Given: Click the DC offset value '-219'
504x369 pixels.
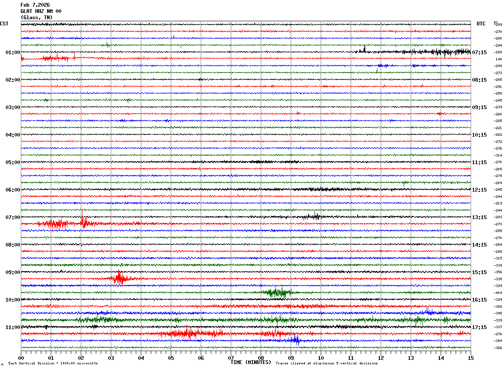Looking at the screenshot, I should pos(498,203).
